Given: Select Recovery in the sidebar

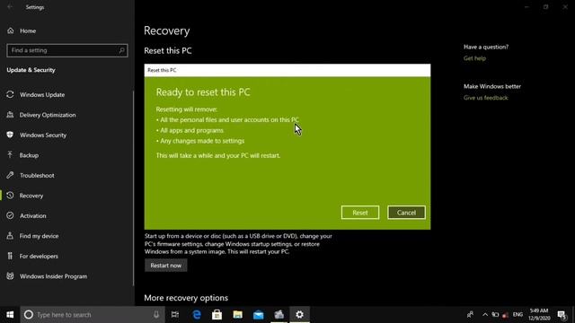Looking at the screenshot, I should click(31, 196).
